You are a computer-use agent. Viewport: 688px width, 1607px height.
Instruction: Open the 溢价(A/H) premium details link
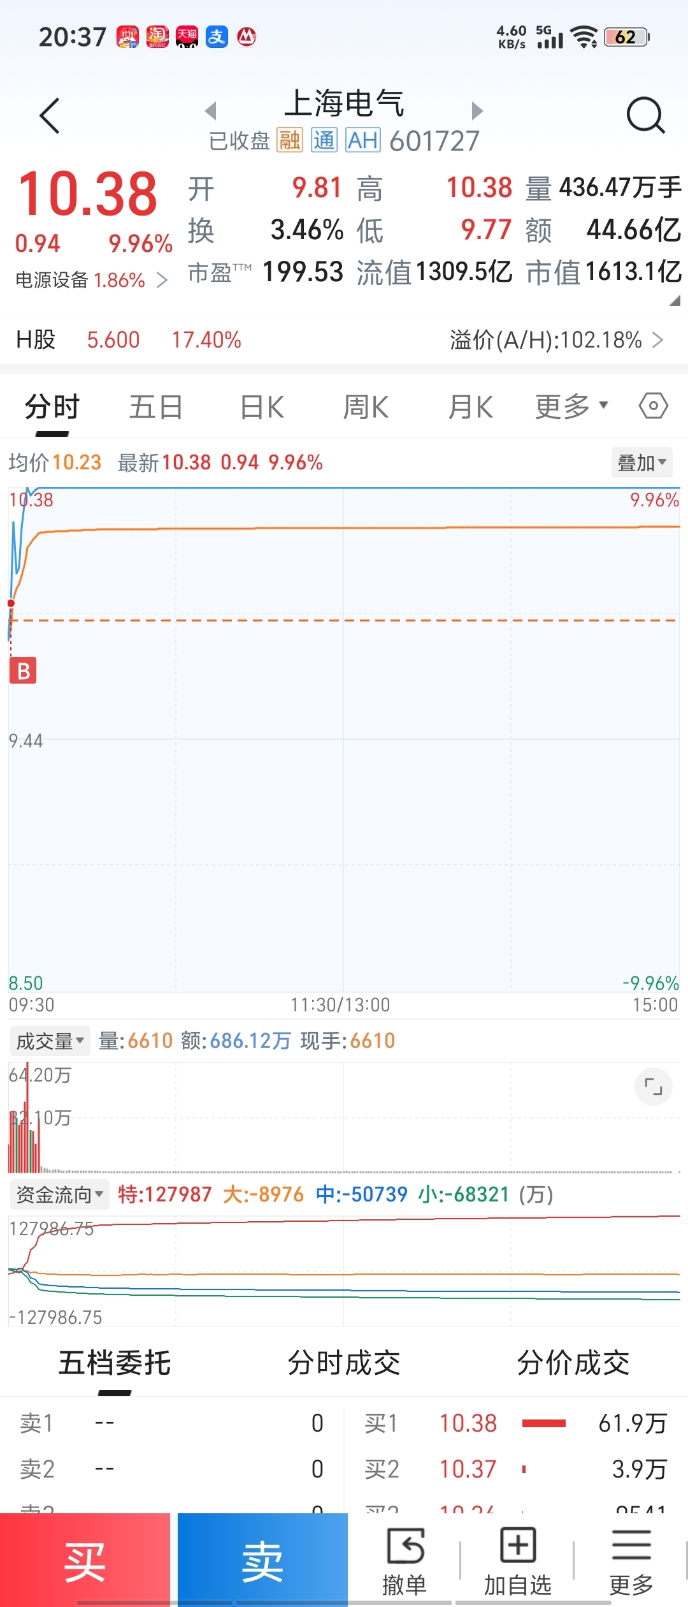557,340
